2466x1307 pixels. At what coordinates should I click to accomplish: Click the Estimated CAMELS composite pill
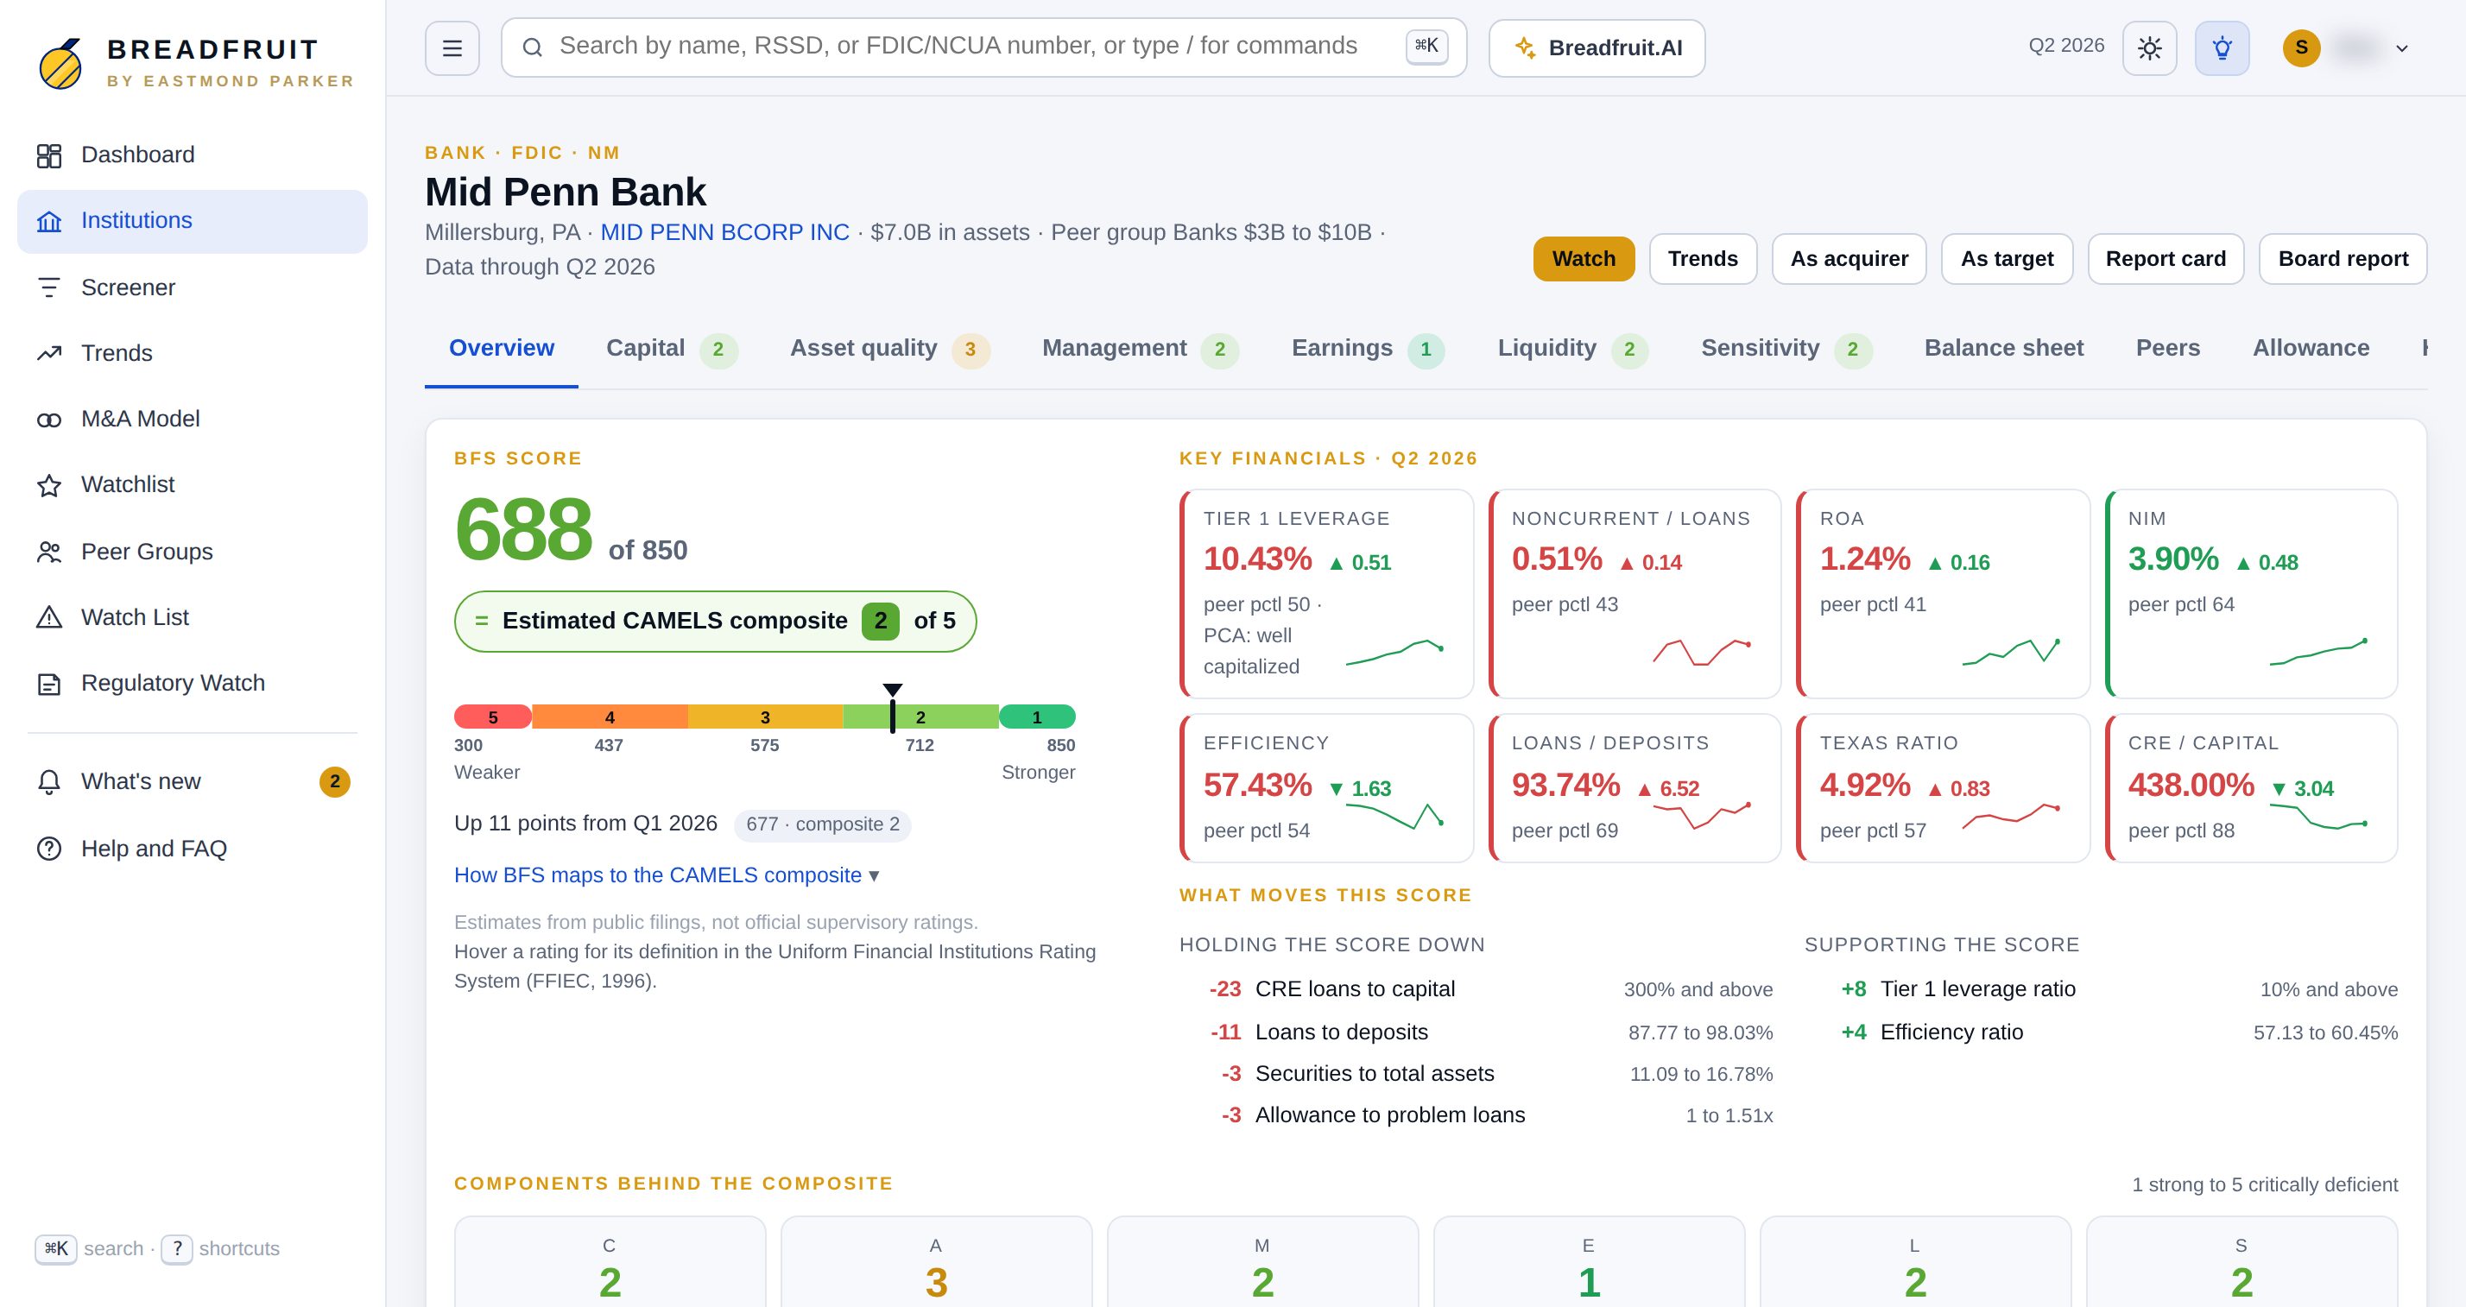715,621
